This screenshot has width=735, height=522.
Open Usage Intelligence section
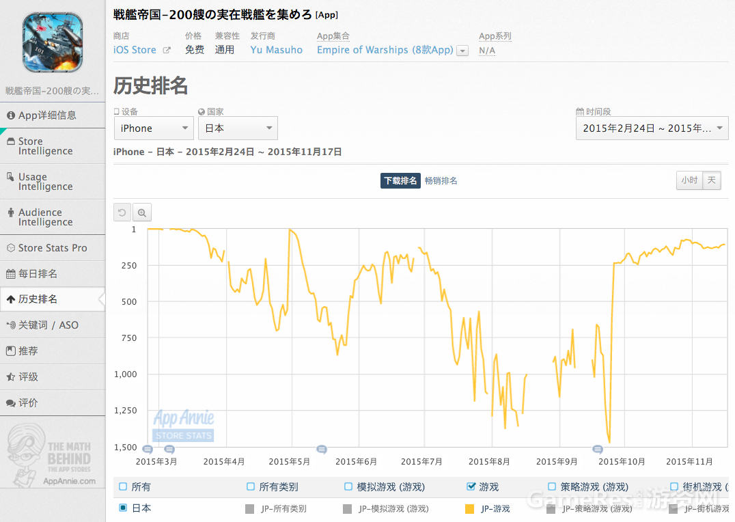(x=53, y=182)
